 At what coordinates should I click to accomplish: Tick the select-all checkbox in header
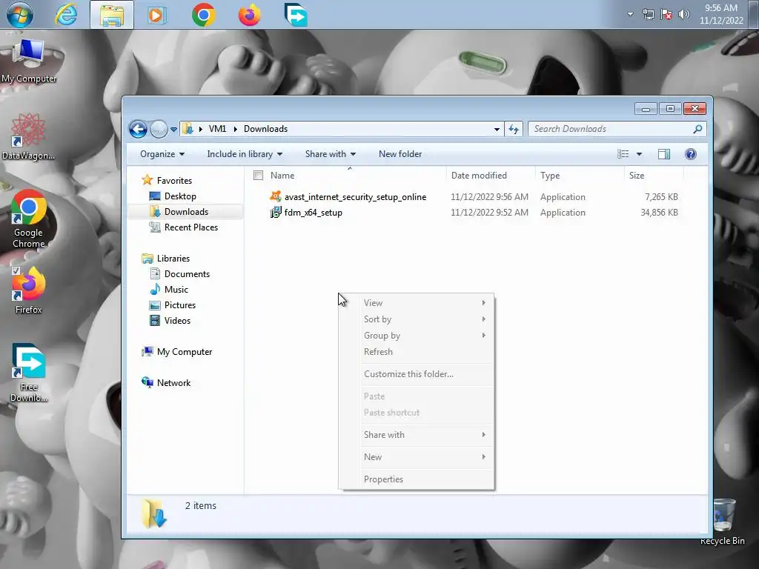coord(259,175)
